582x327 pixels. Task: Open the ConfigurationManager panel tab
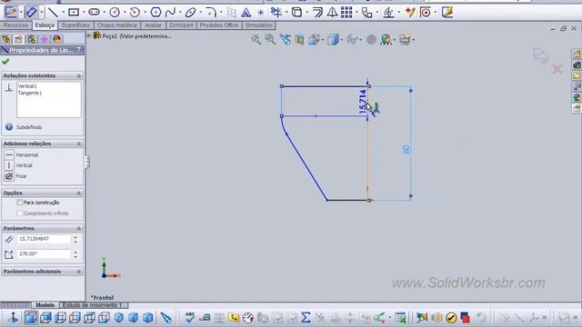(31, 39)
